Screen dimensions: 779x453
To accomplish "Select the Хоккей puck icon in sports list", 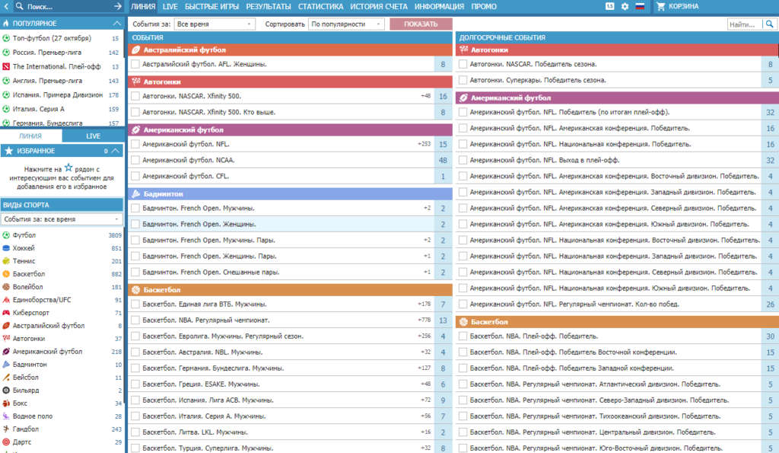I will coord(6,248).
